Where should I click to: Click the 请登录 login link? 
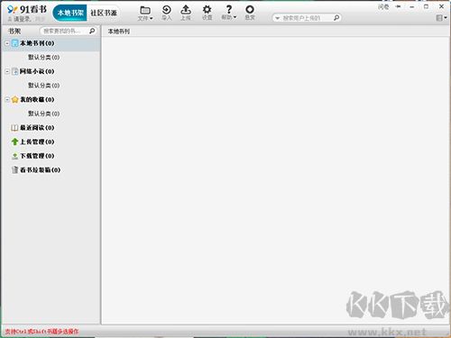pyautogui.click(x=22, y=19)
